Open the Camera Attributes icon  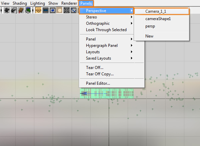coord(14,10)
